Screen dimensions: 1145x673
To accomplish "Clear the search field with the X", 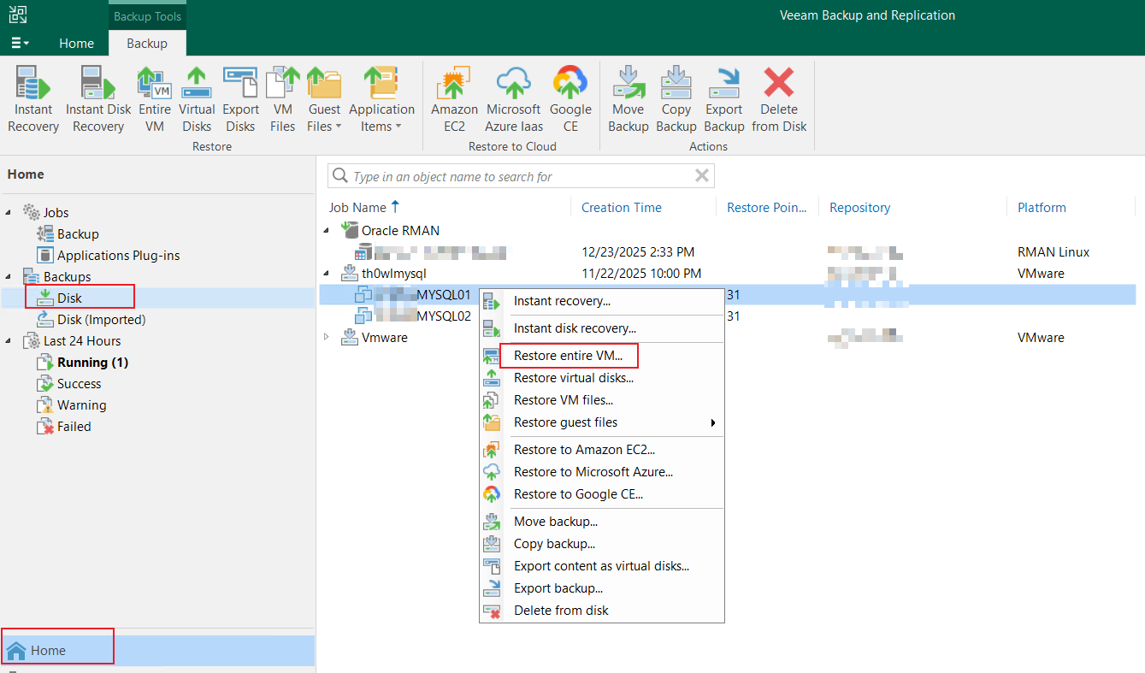I will pyautogui.click(x=702, y=176).
